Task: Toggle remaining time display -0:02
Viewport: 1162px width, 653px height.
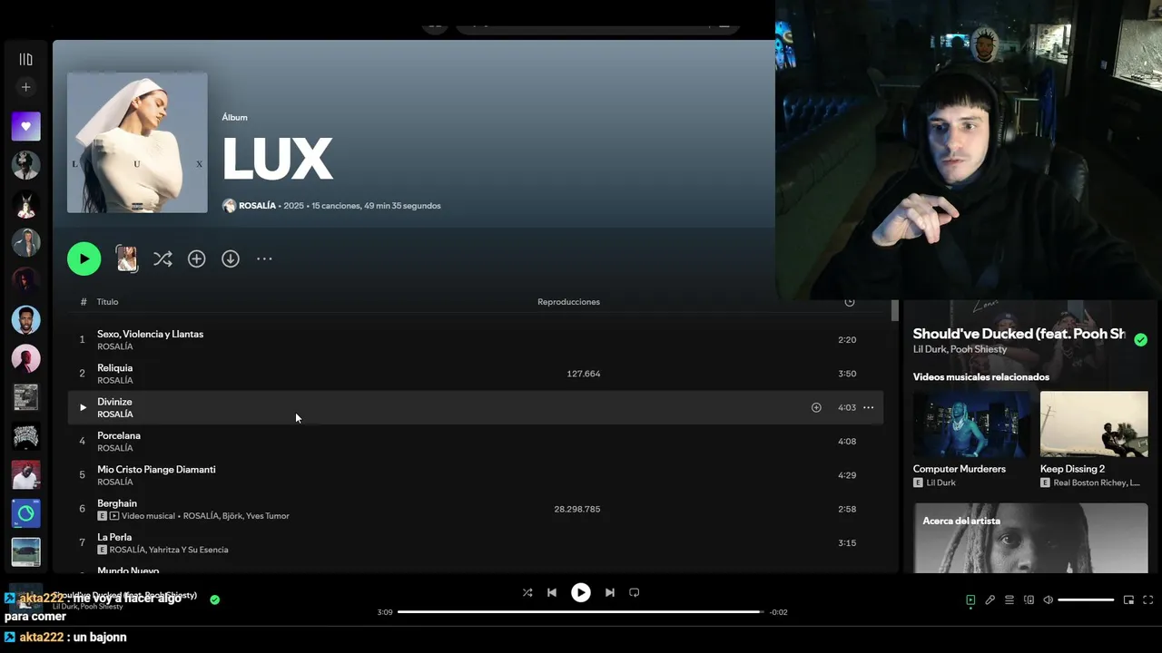Action: [779, 612]
